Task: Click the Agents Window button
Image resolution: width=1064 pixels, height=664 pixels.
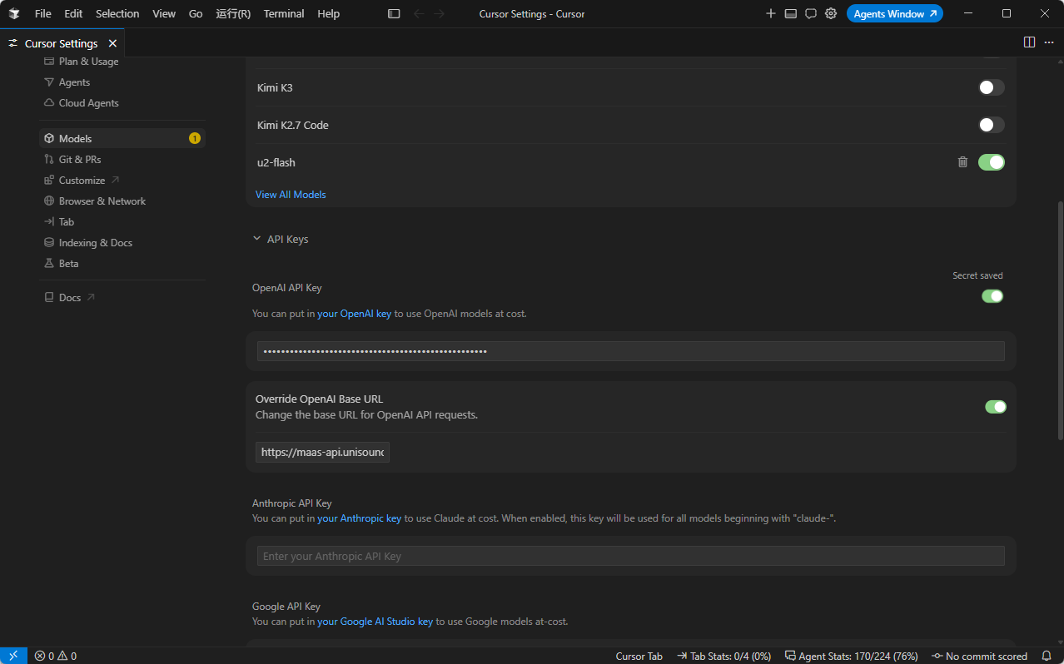Action: point(895,14)
